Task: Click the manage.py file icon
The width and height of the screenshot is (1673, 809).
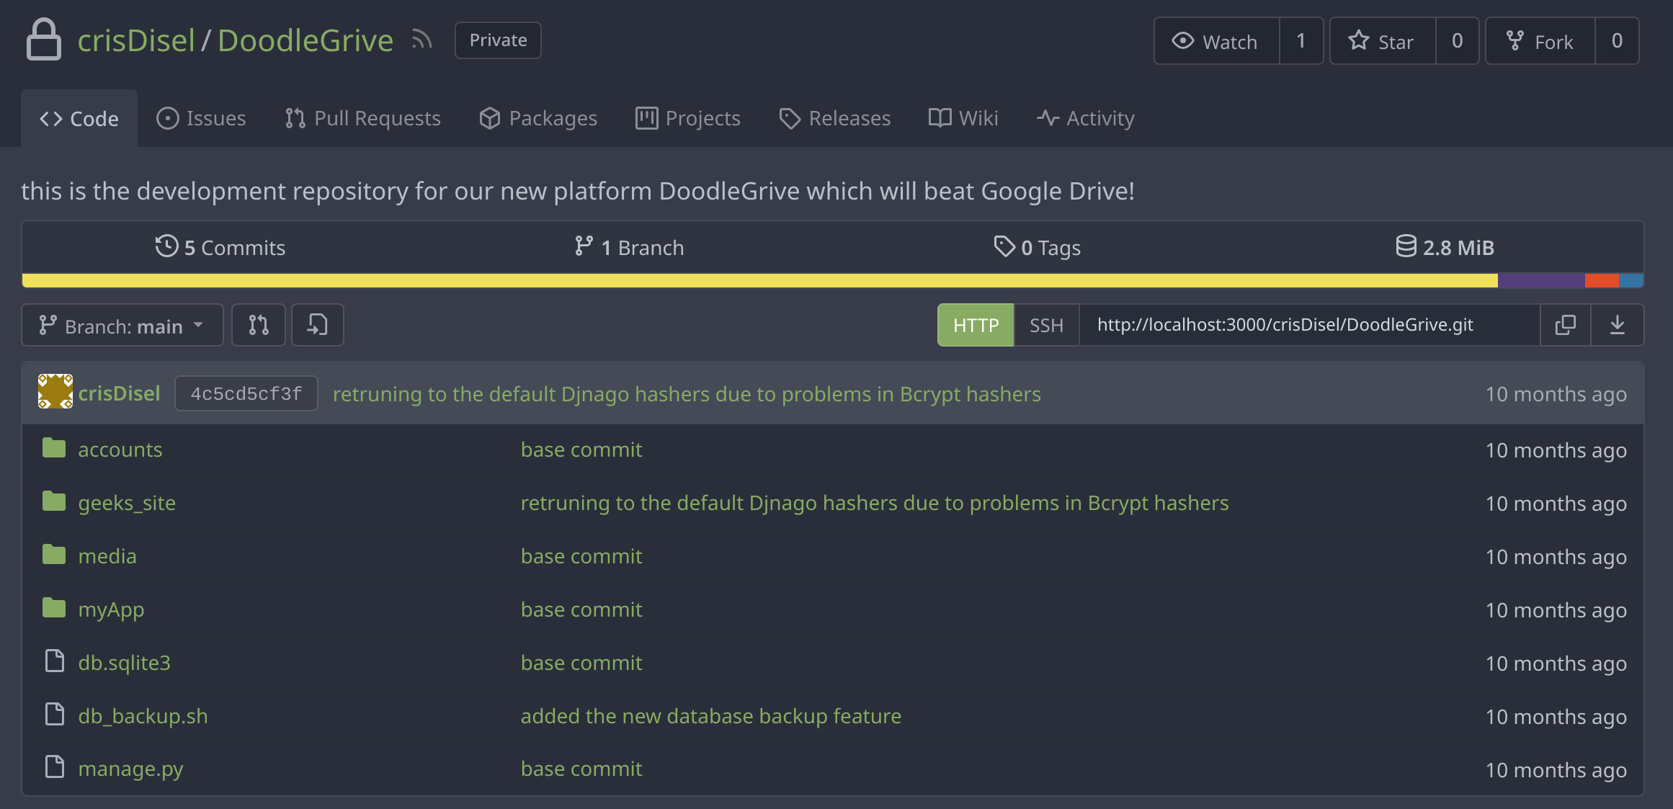Action: point(55,767)
